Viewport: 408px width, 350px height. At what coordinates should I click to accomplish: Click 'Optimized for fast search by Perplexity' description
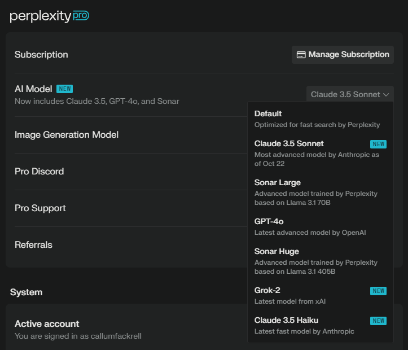(317, 125)
